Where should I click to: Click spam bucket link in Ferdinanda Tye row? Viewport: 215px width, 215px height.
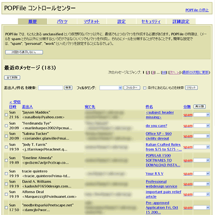point(188,126)
